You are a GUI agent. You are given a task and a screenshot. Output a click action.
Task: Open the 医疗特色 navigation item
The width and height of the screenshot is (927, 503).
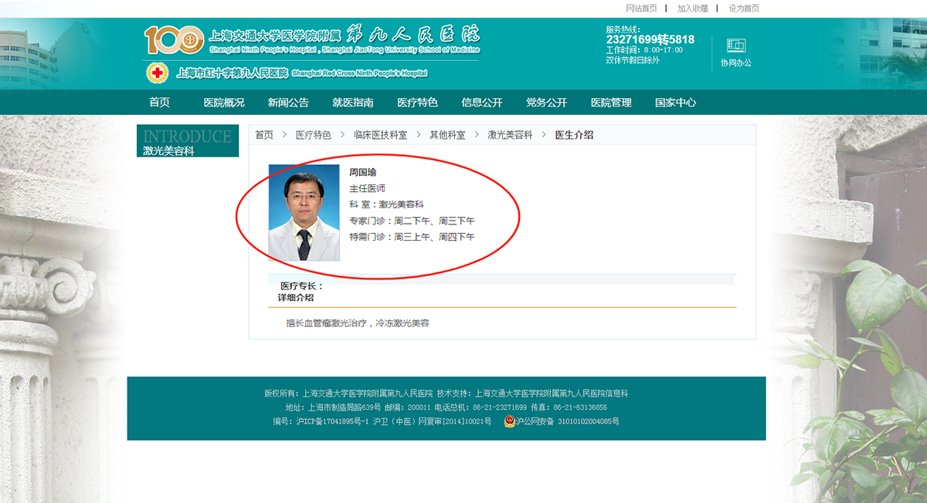417,103
